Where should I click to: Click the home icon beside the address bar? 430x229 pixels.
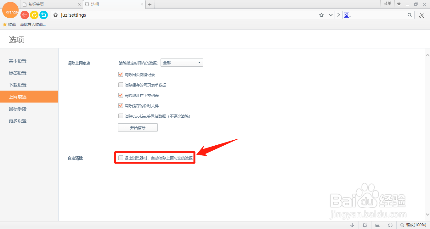[x=56, y=15]
